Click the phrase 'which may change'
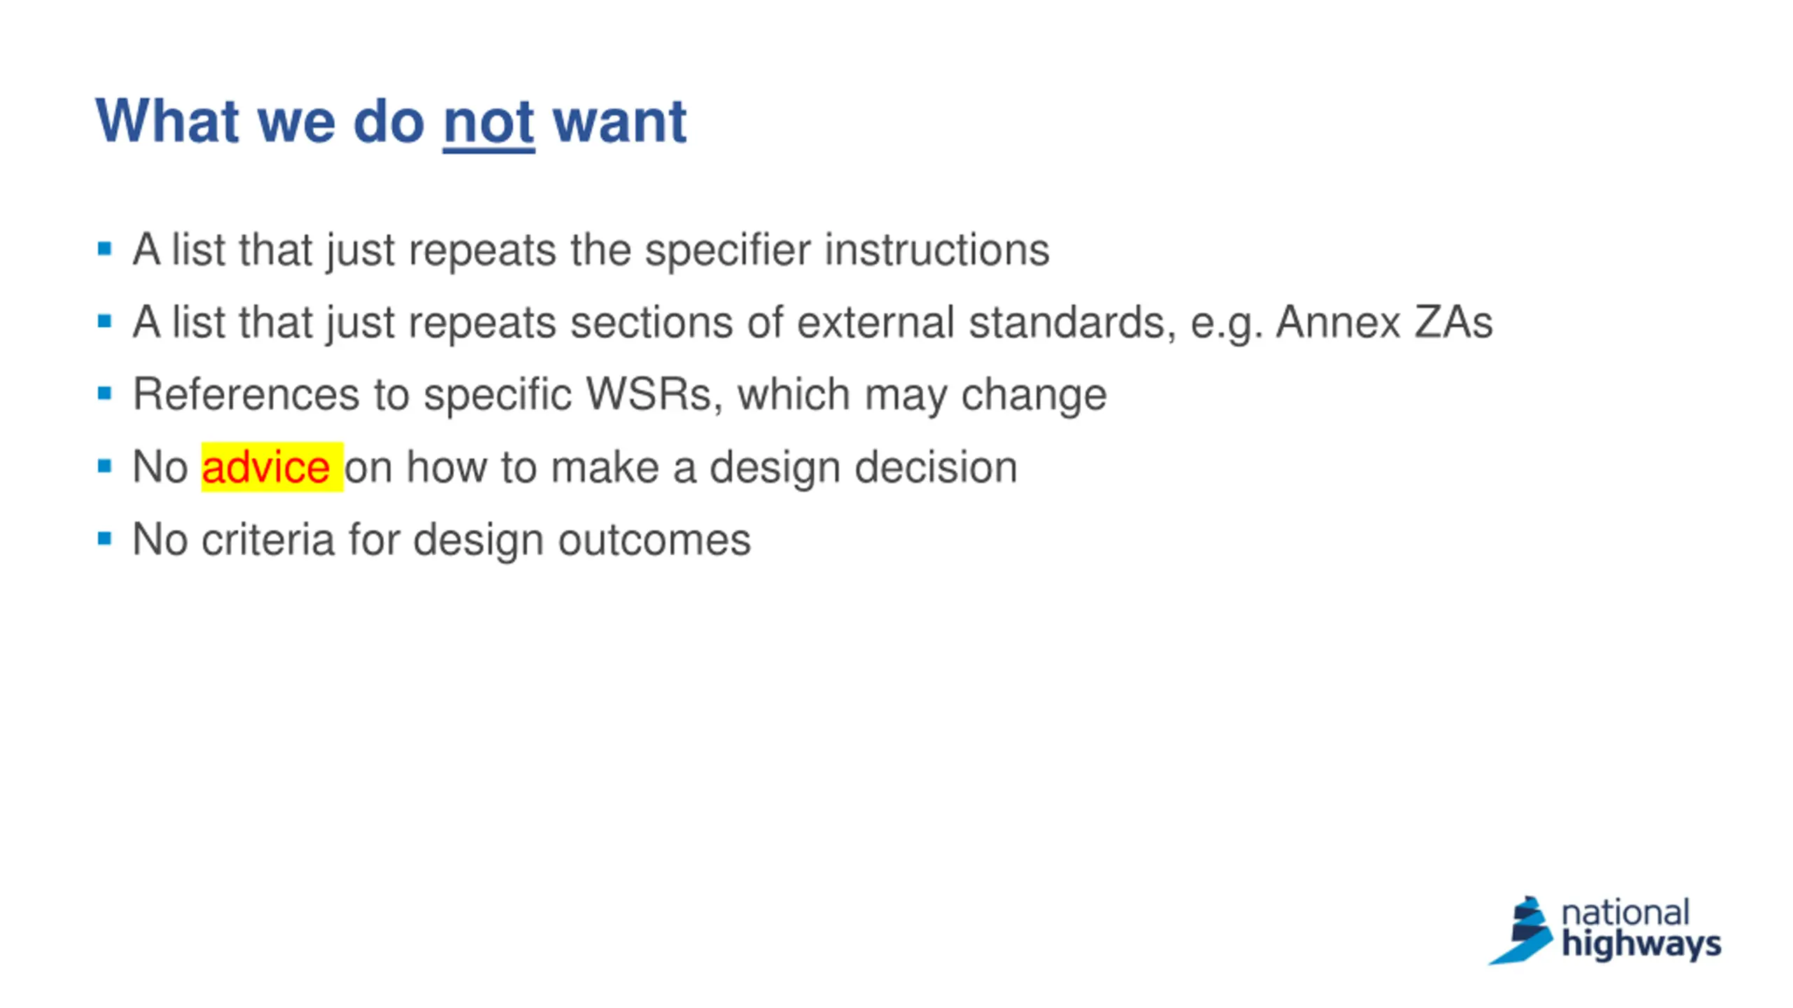1793x1008 pixels. click(x=922, y=394)
